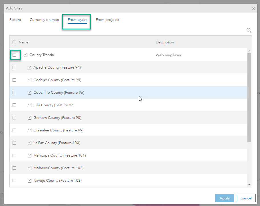Click the Cochise County polygon icon
The width and height of the screenshot is (260, 206).
point(30,80)
